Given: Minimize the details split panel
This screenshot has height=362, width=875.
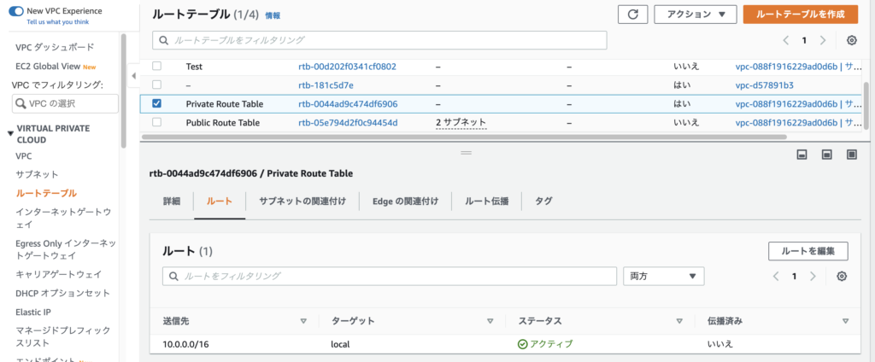Looking at the screenshot, I should click(802, 155).
